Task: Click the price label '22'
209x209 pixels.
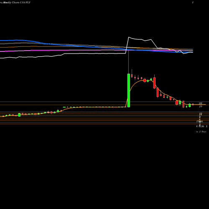Action: pos(200,103)
